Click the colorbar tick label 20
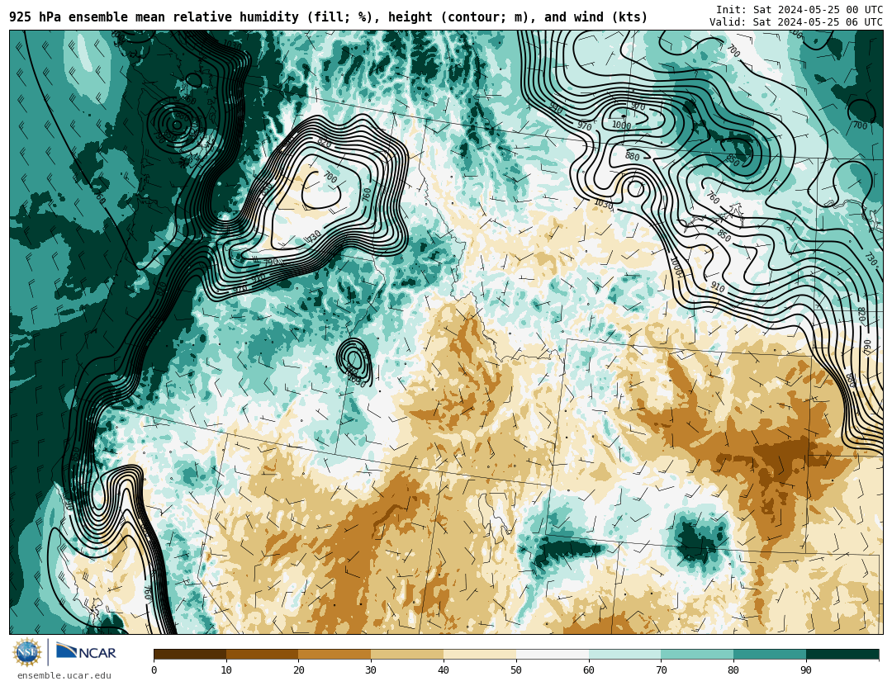This screenshot has width=892, height=686. (299, 670)
